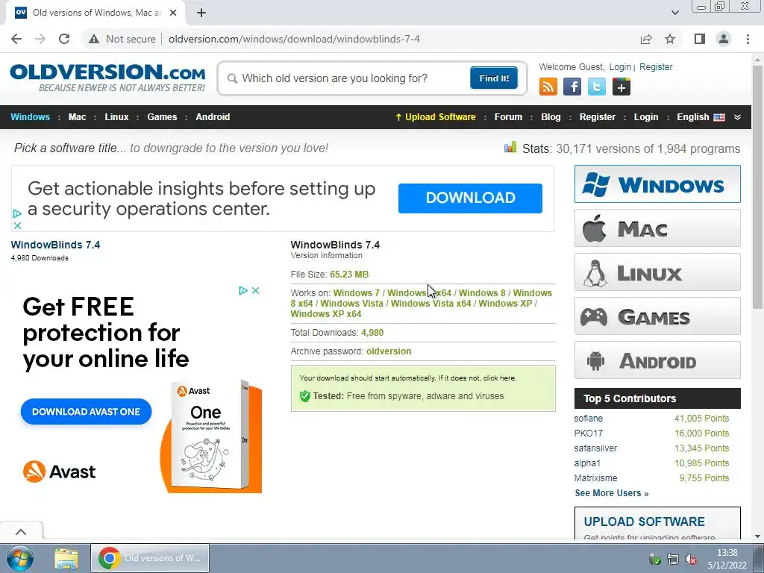Image resolution: width=764 pixels, height=573 pixels.
Task: Select Mac in the navigation bar
Action: point(77,117)
